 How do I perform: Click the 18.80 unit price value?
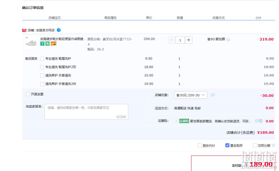point(149,67)
